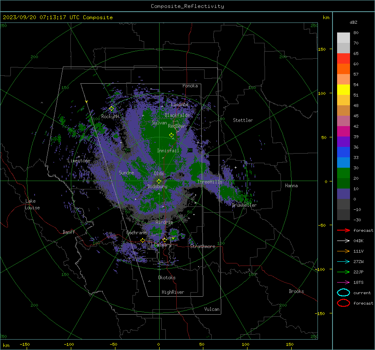Click the Lacombe city label
Image resolution: width=375 pixels, height=350 pixels.
[x=180, y=104]
